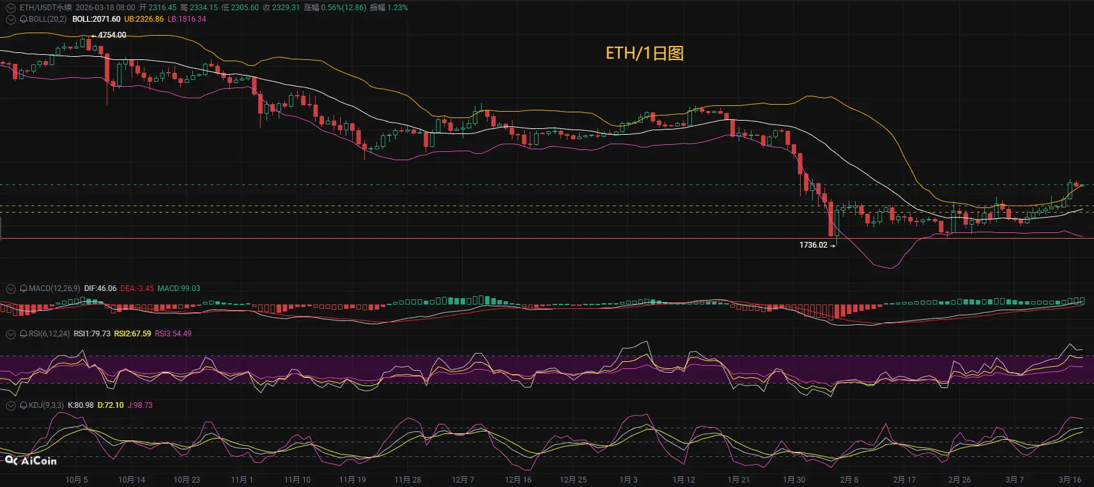Click the 2月 8 date label

coord(849,480)
